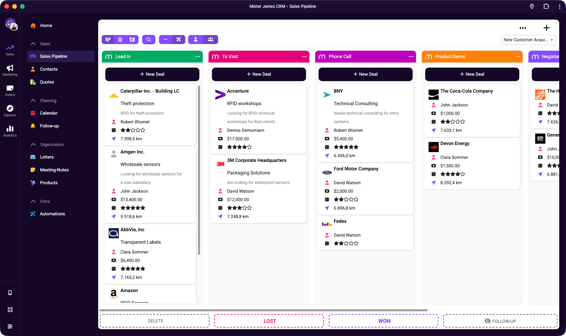
Task: Open the BNY deal card title
Action: coord(338,91)
